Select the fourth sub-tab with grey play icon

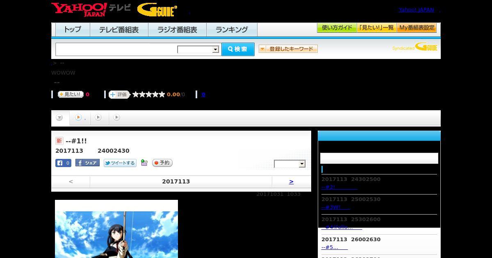(x=117, y=118)
